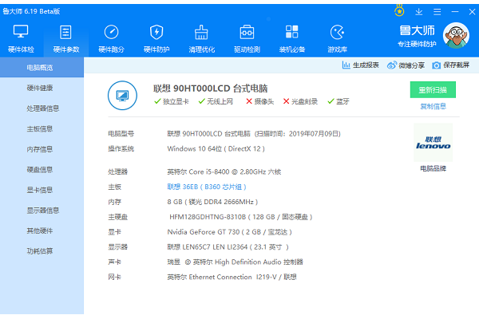Select the 硬件参数 hardware parameters tab

point(66,39)
